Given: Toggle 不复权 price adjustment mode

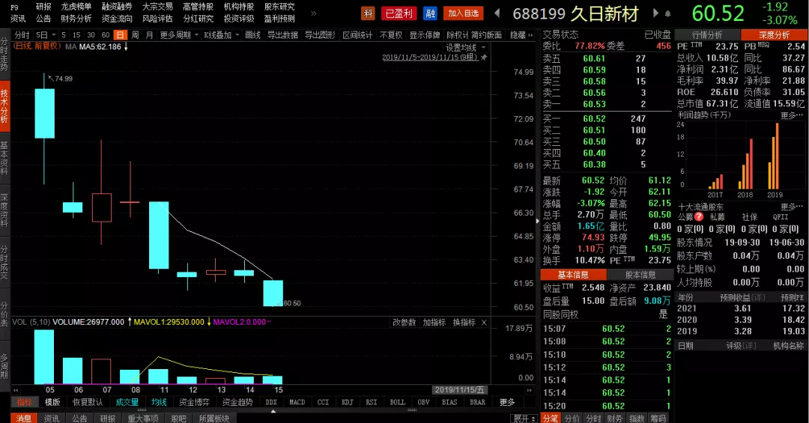Looking at the screenshot, I should [391, 35].
